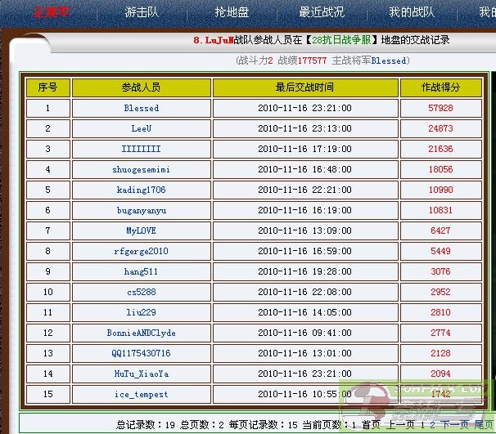
Task: Switch to the 抢地盘 tab
Action: click(x=231, y=12)
